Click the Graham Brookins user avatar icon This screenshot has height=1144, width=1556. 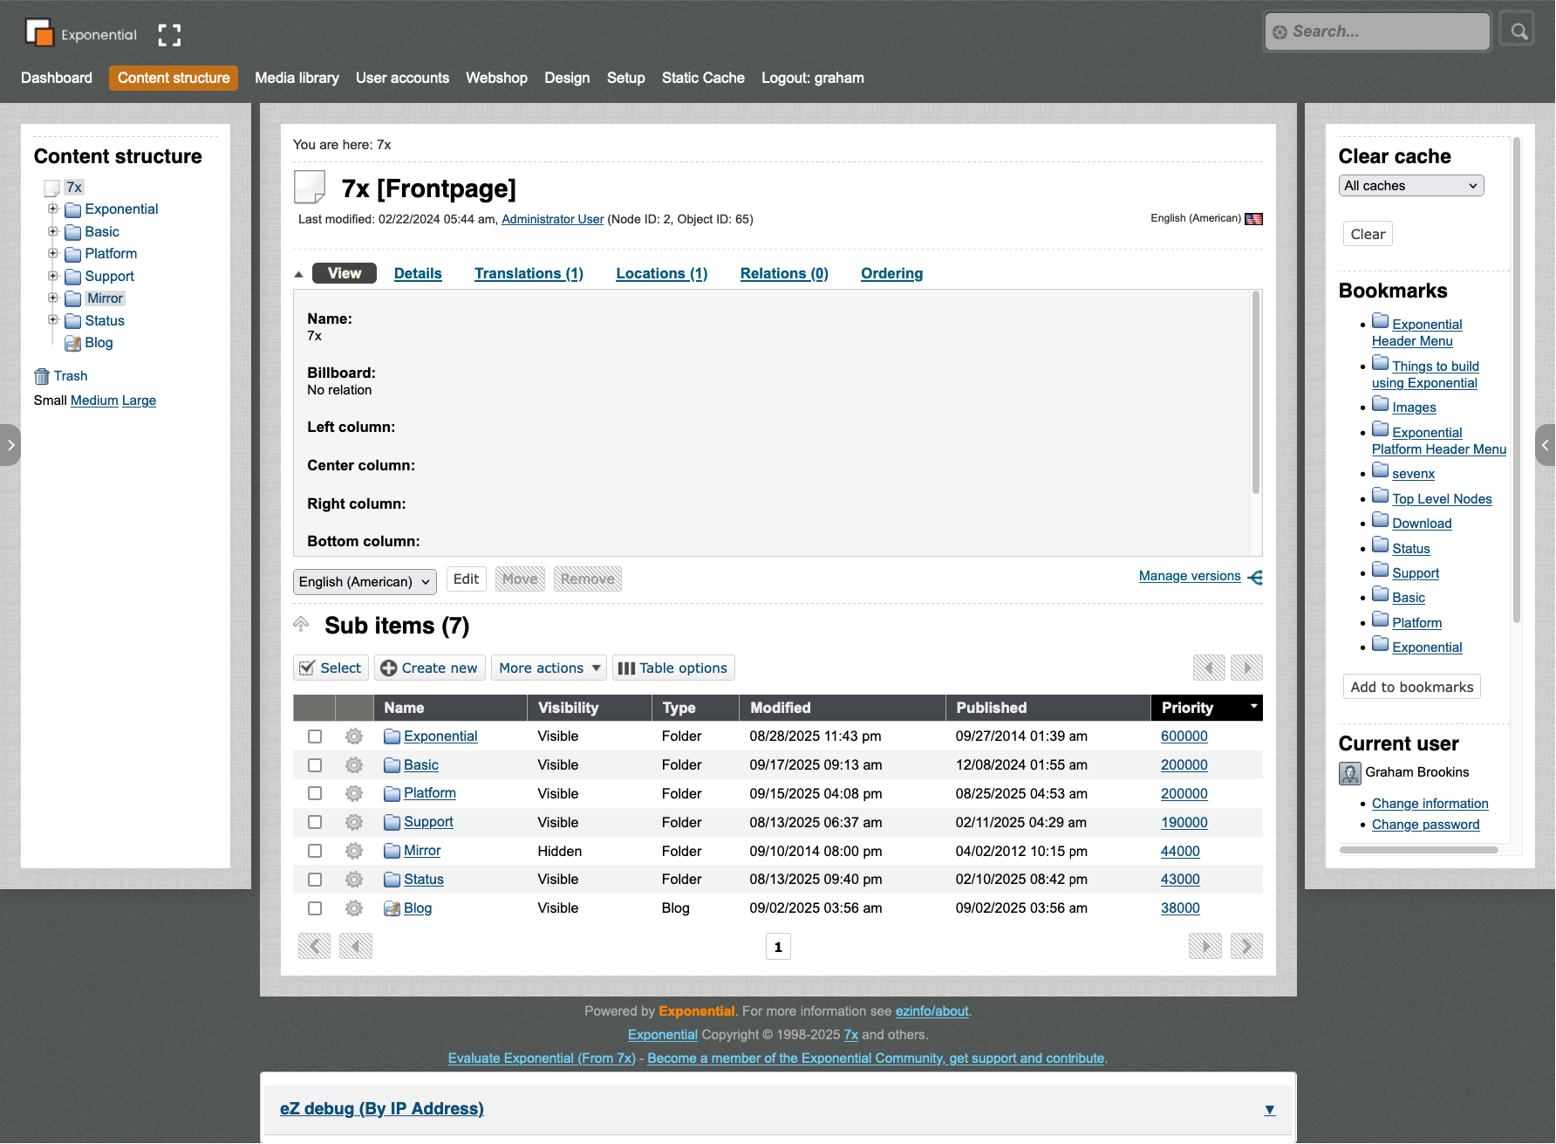tap(1349, 773)
